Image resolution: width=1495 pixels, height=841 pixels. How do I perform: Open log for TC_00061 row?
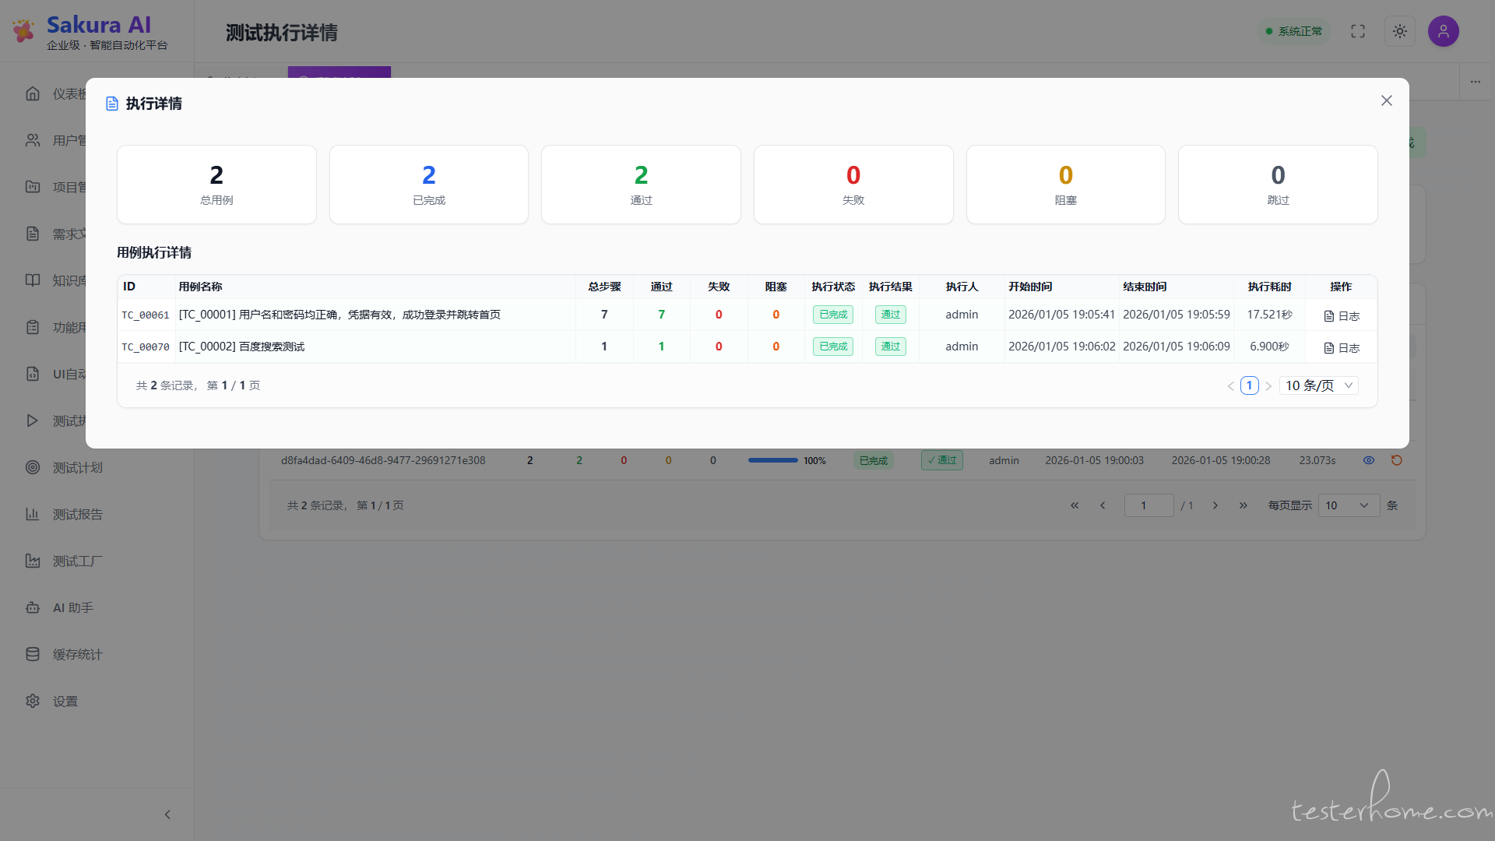pos(1341,316)
